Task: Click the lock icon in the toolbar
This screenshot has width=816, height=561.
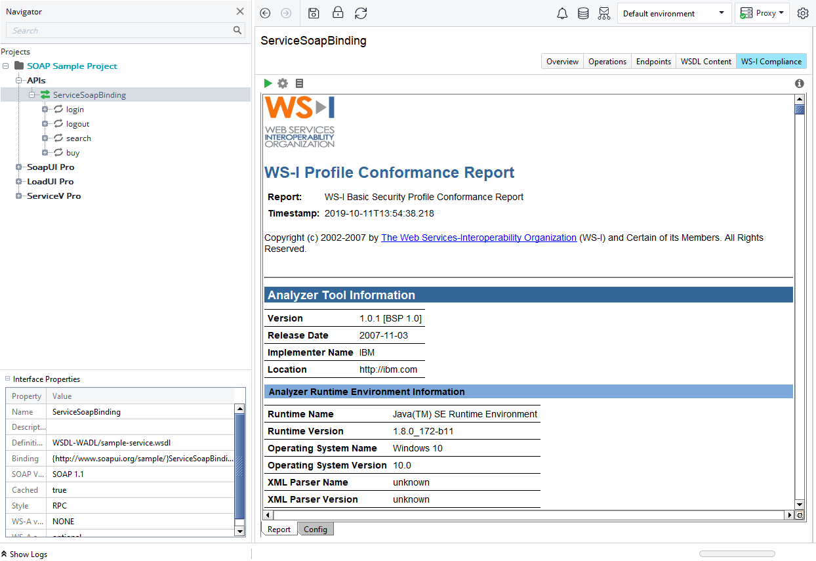Action: [x=338, y=12]
